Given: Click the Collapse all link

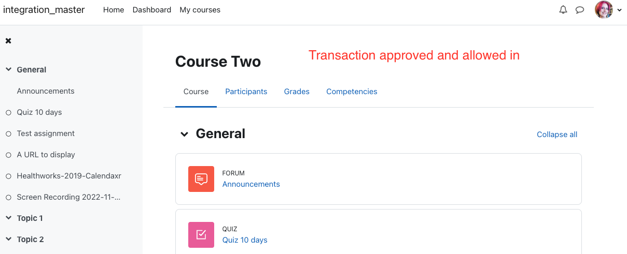Looking at the screenshot, I should tap(557, 135).
